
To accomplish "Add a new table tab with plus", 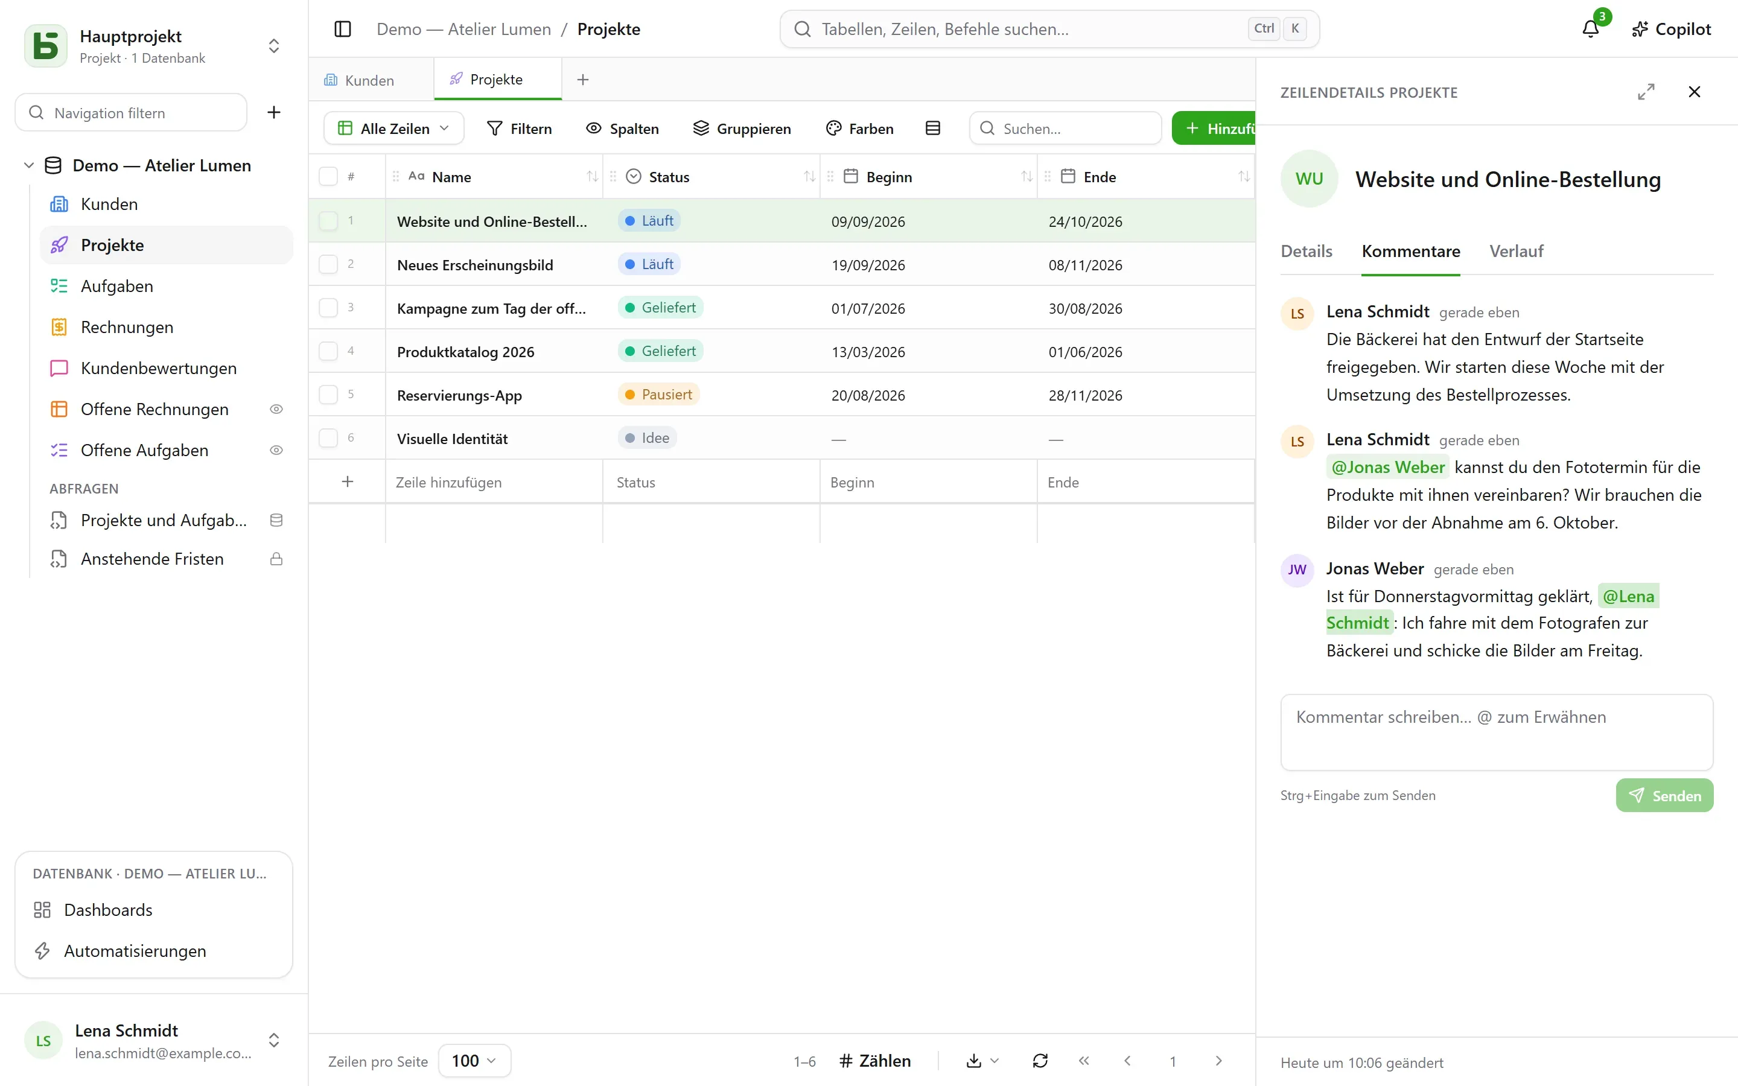I will (583, 80).
